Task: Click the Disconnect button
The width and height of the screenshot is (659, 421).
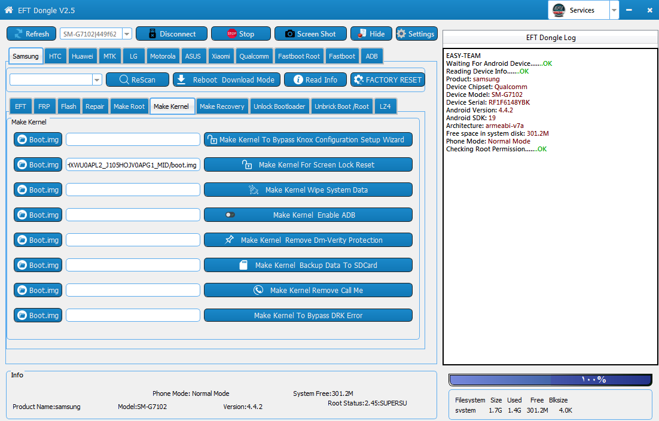Action: point(172,33)
